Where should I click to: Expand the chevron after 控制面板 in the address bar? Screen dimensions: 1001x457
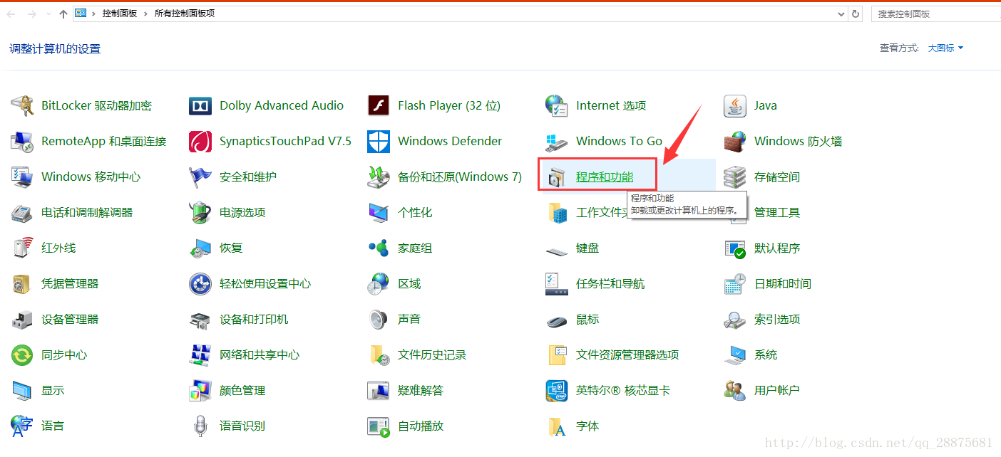[x=146, y=14]
